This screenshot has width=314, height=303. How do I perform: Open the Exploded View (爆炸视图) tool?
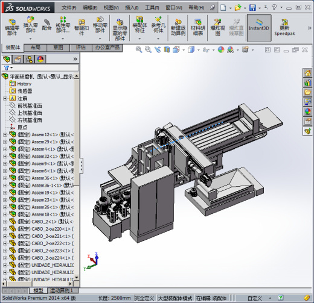pyautogui.click(x=217, y=27)
